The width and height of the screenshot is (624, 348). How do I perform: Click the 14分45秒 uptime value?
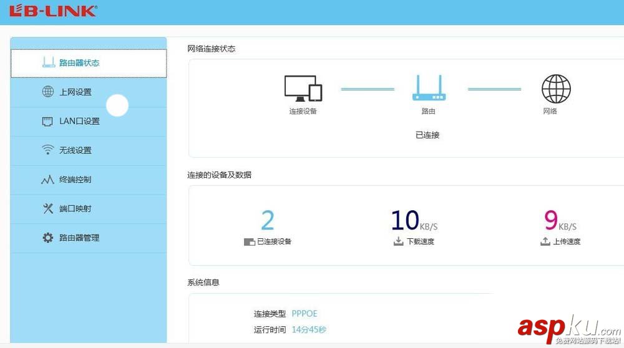tap(309, 329)
